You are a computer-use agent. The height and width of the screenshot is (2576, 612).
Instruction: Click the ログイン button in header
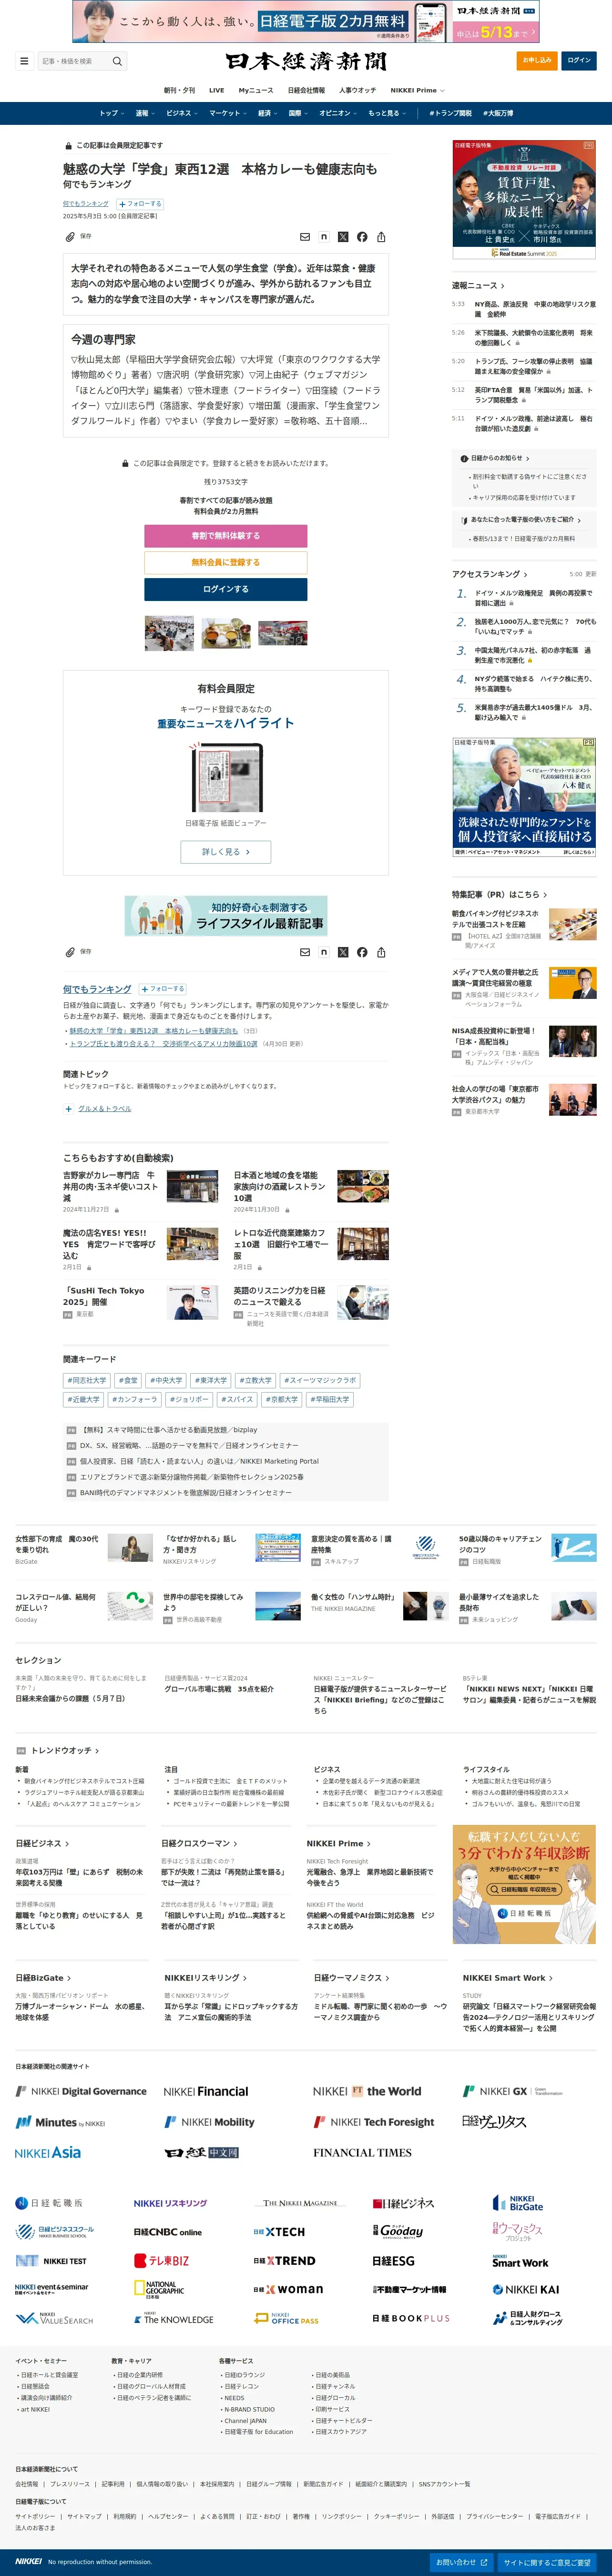pyautogui.click(x=579, y=60)
